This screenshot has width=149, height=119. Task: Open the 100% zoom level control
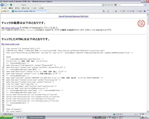[x=143, y=114]
